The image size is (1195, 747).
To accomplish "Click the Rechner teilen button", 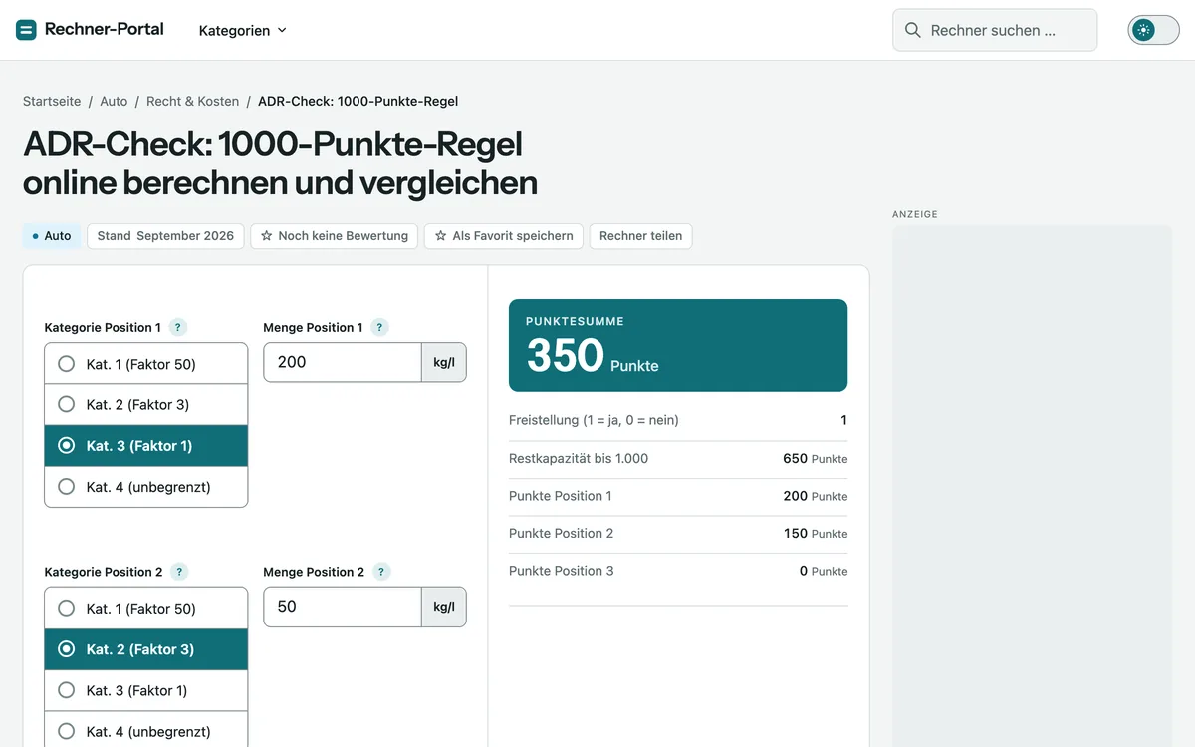I will (x=640, y=236).
